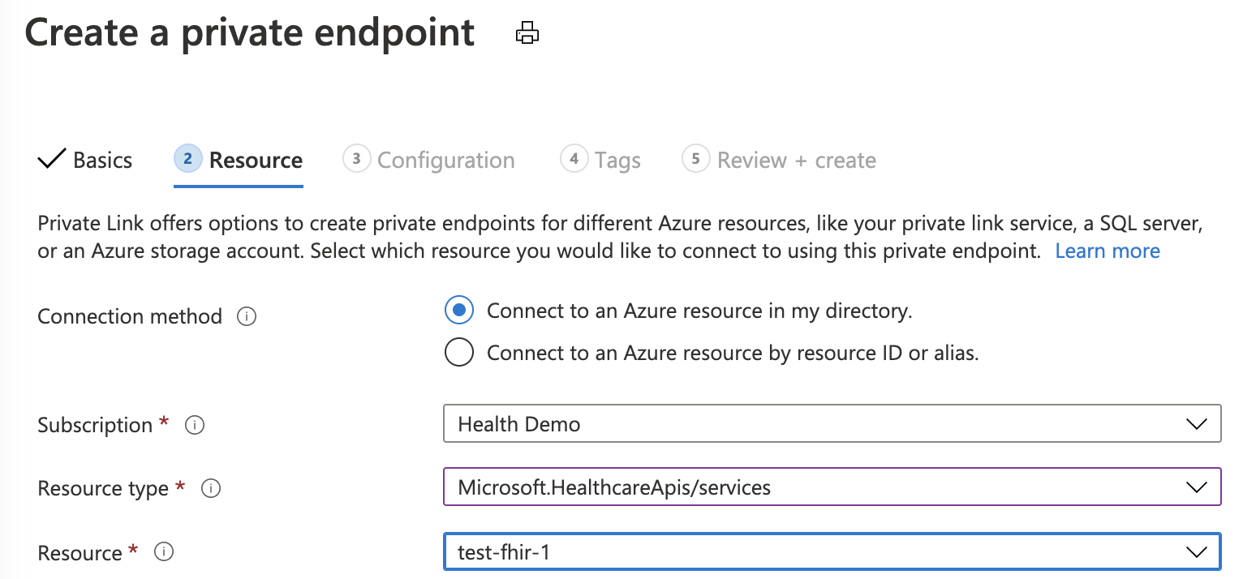Expand the Resource type dropdown

pos(832,487)
